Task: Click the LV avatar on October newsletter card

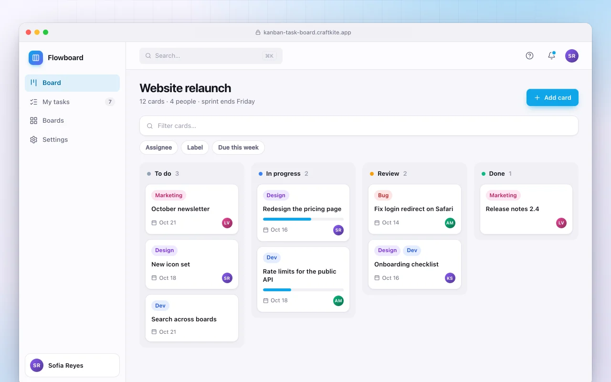Action: tap(227, 223)
